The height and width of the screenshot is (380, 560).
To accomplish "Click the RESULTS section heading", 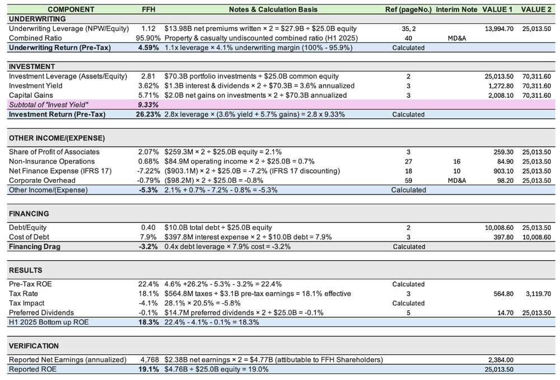I will point(25,270).
